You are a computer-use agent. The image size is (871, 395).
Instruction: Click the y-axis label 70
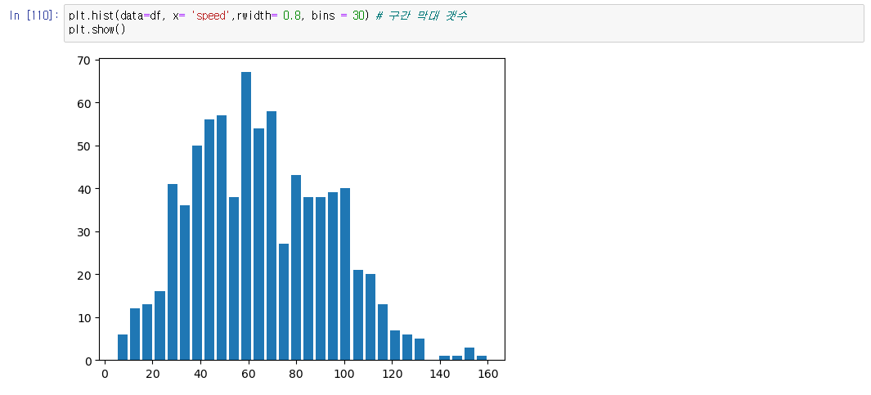84,60
